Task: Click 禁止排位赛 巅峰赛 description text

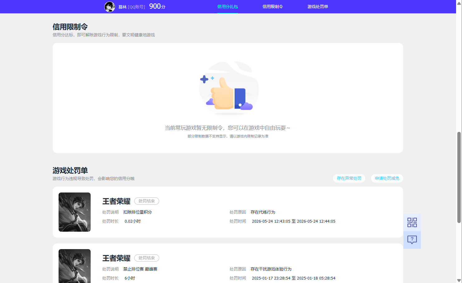Action: point(140,269)
